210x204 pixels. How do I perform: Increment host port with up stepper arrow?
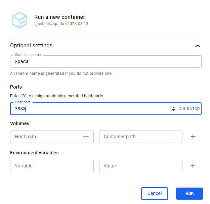coord(173,107)
